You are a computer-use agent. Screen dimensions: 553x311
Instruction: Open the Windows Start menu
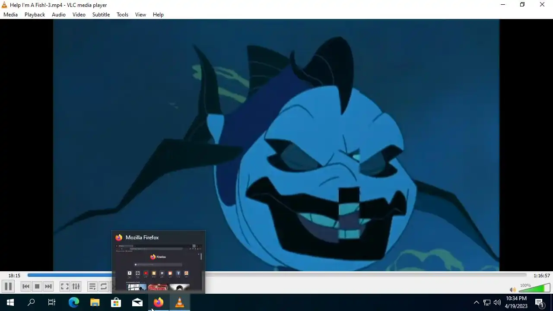(x=10, y=302)
